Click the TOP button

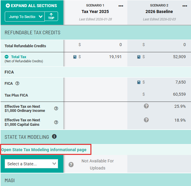point(51,16)
